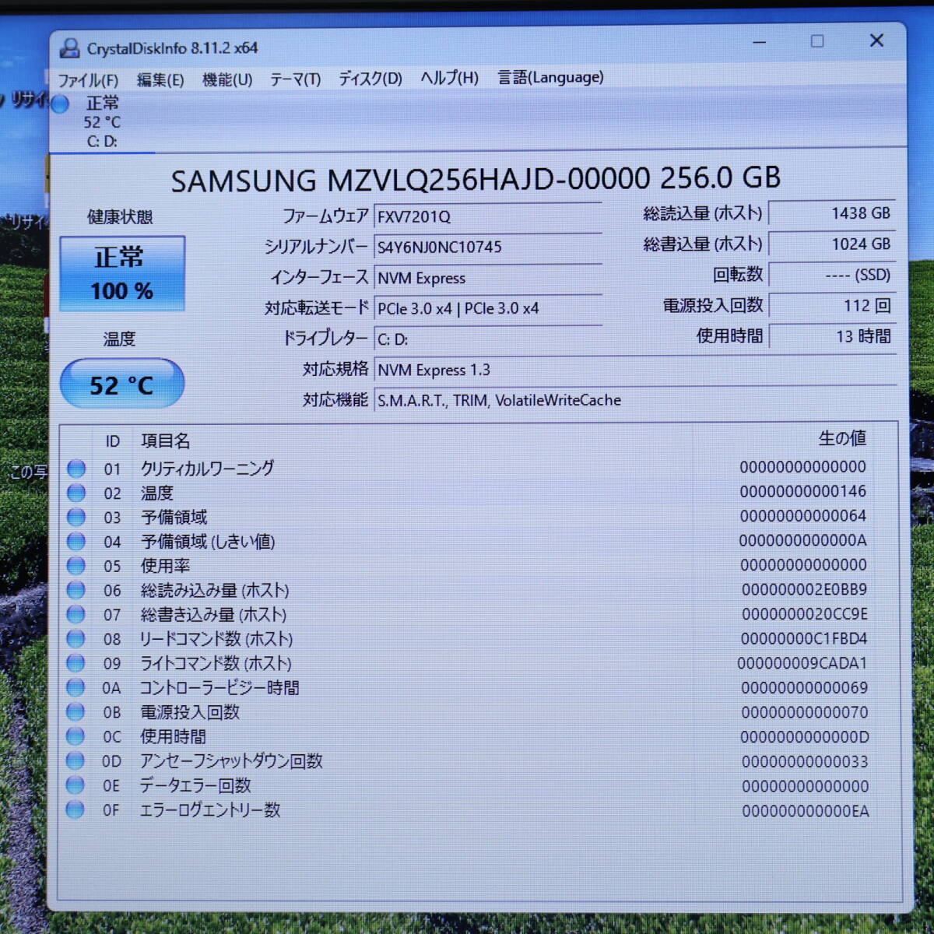Click raw value 00000000000064 for 予備領域
The width and height of the screenshot is (934, 934).
(x=802, y=515)
